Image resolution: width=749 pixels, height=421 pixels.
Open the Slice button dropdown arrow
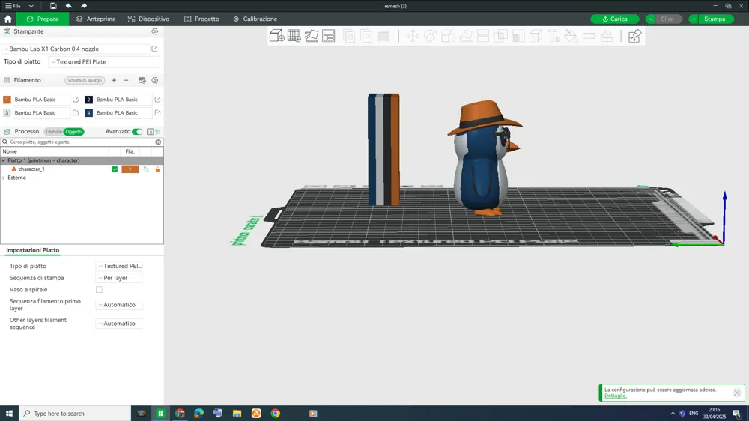pos(650,19)
